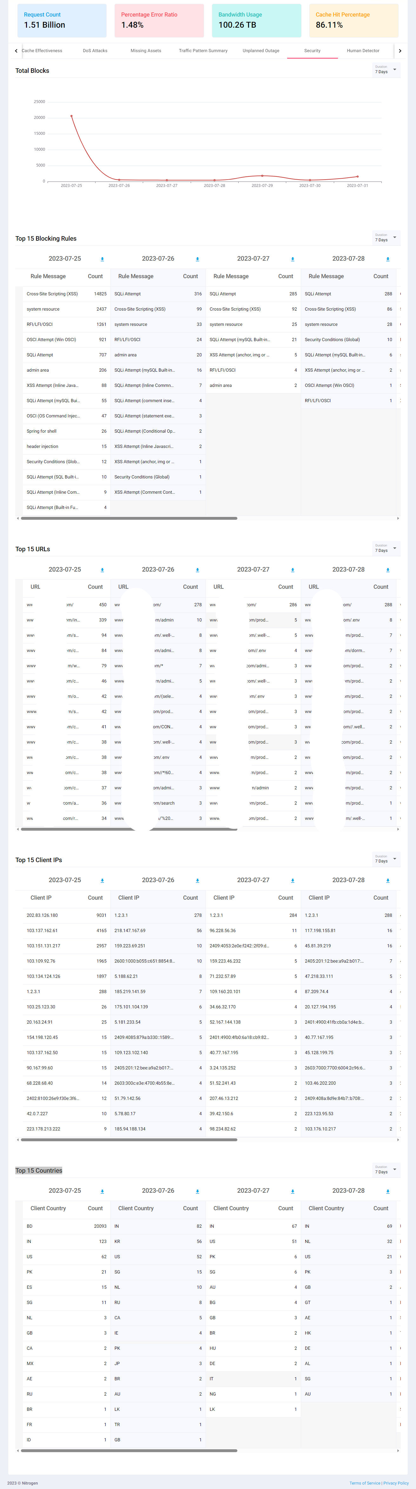Open Total Blocks duration dropdown

(x=386, y=70)
